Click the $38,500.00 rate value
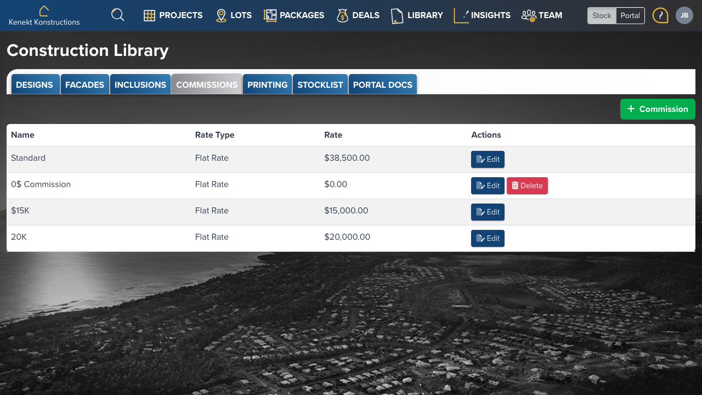Viewport: 702px width, 395px height. 347,158
